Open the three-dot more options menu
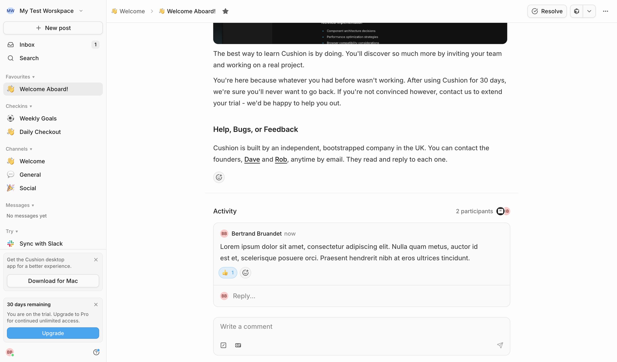The height and width of the screenshot is (362, 617). point(605,11)
